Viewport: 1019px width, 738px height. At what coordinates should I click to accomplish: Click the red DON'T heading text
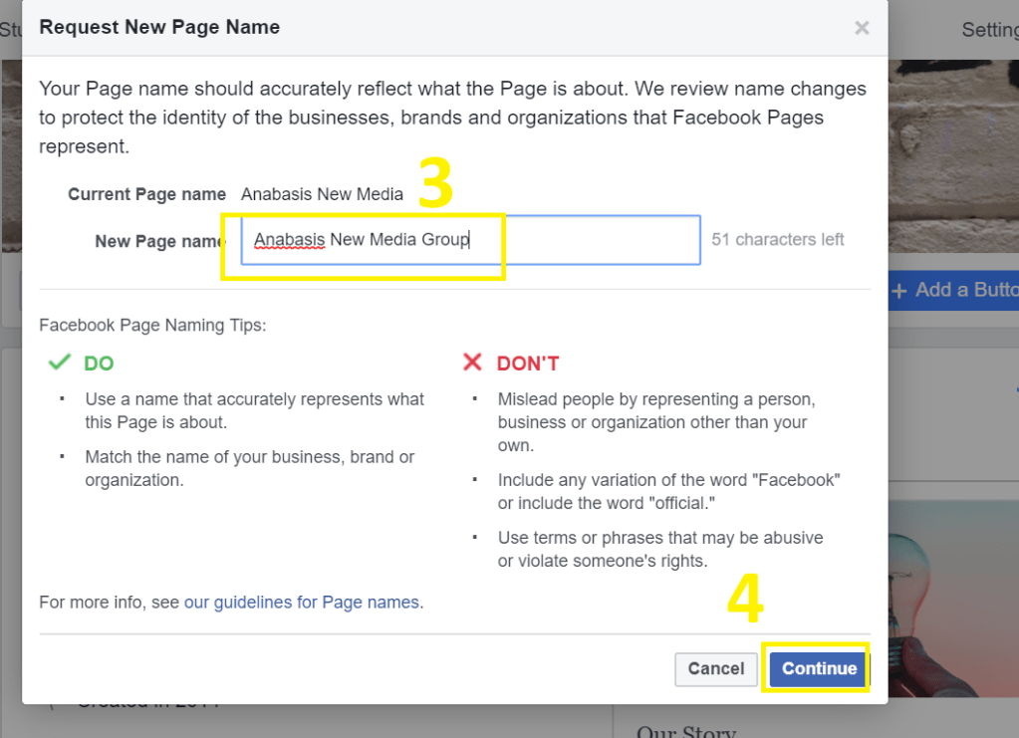(528, 364)
